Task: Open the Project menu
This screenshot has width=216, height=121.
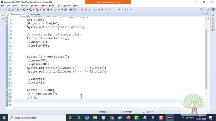Action: pos(52,5)
